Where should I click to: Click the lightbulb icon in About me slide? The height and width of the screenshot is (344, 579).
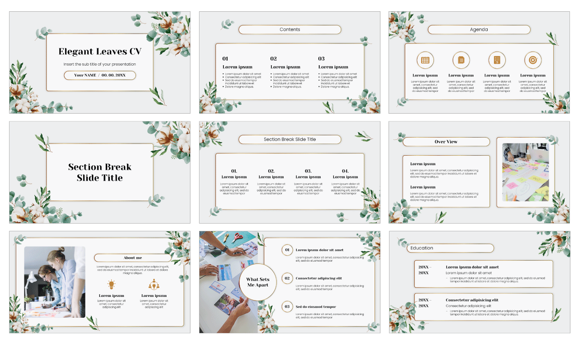(x=111, y=284)
